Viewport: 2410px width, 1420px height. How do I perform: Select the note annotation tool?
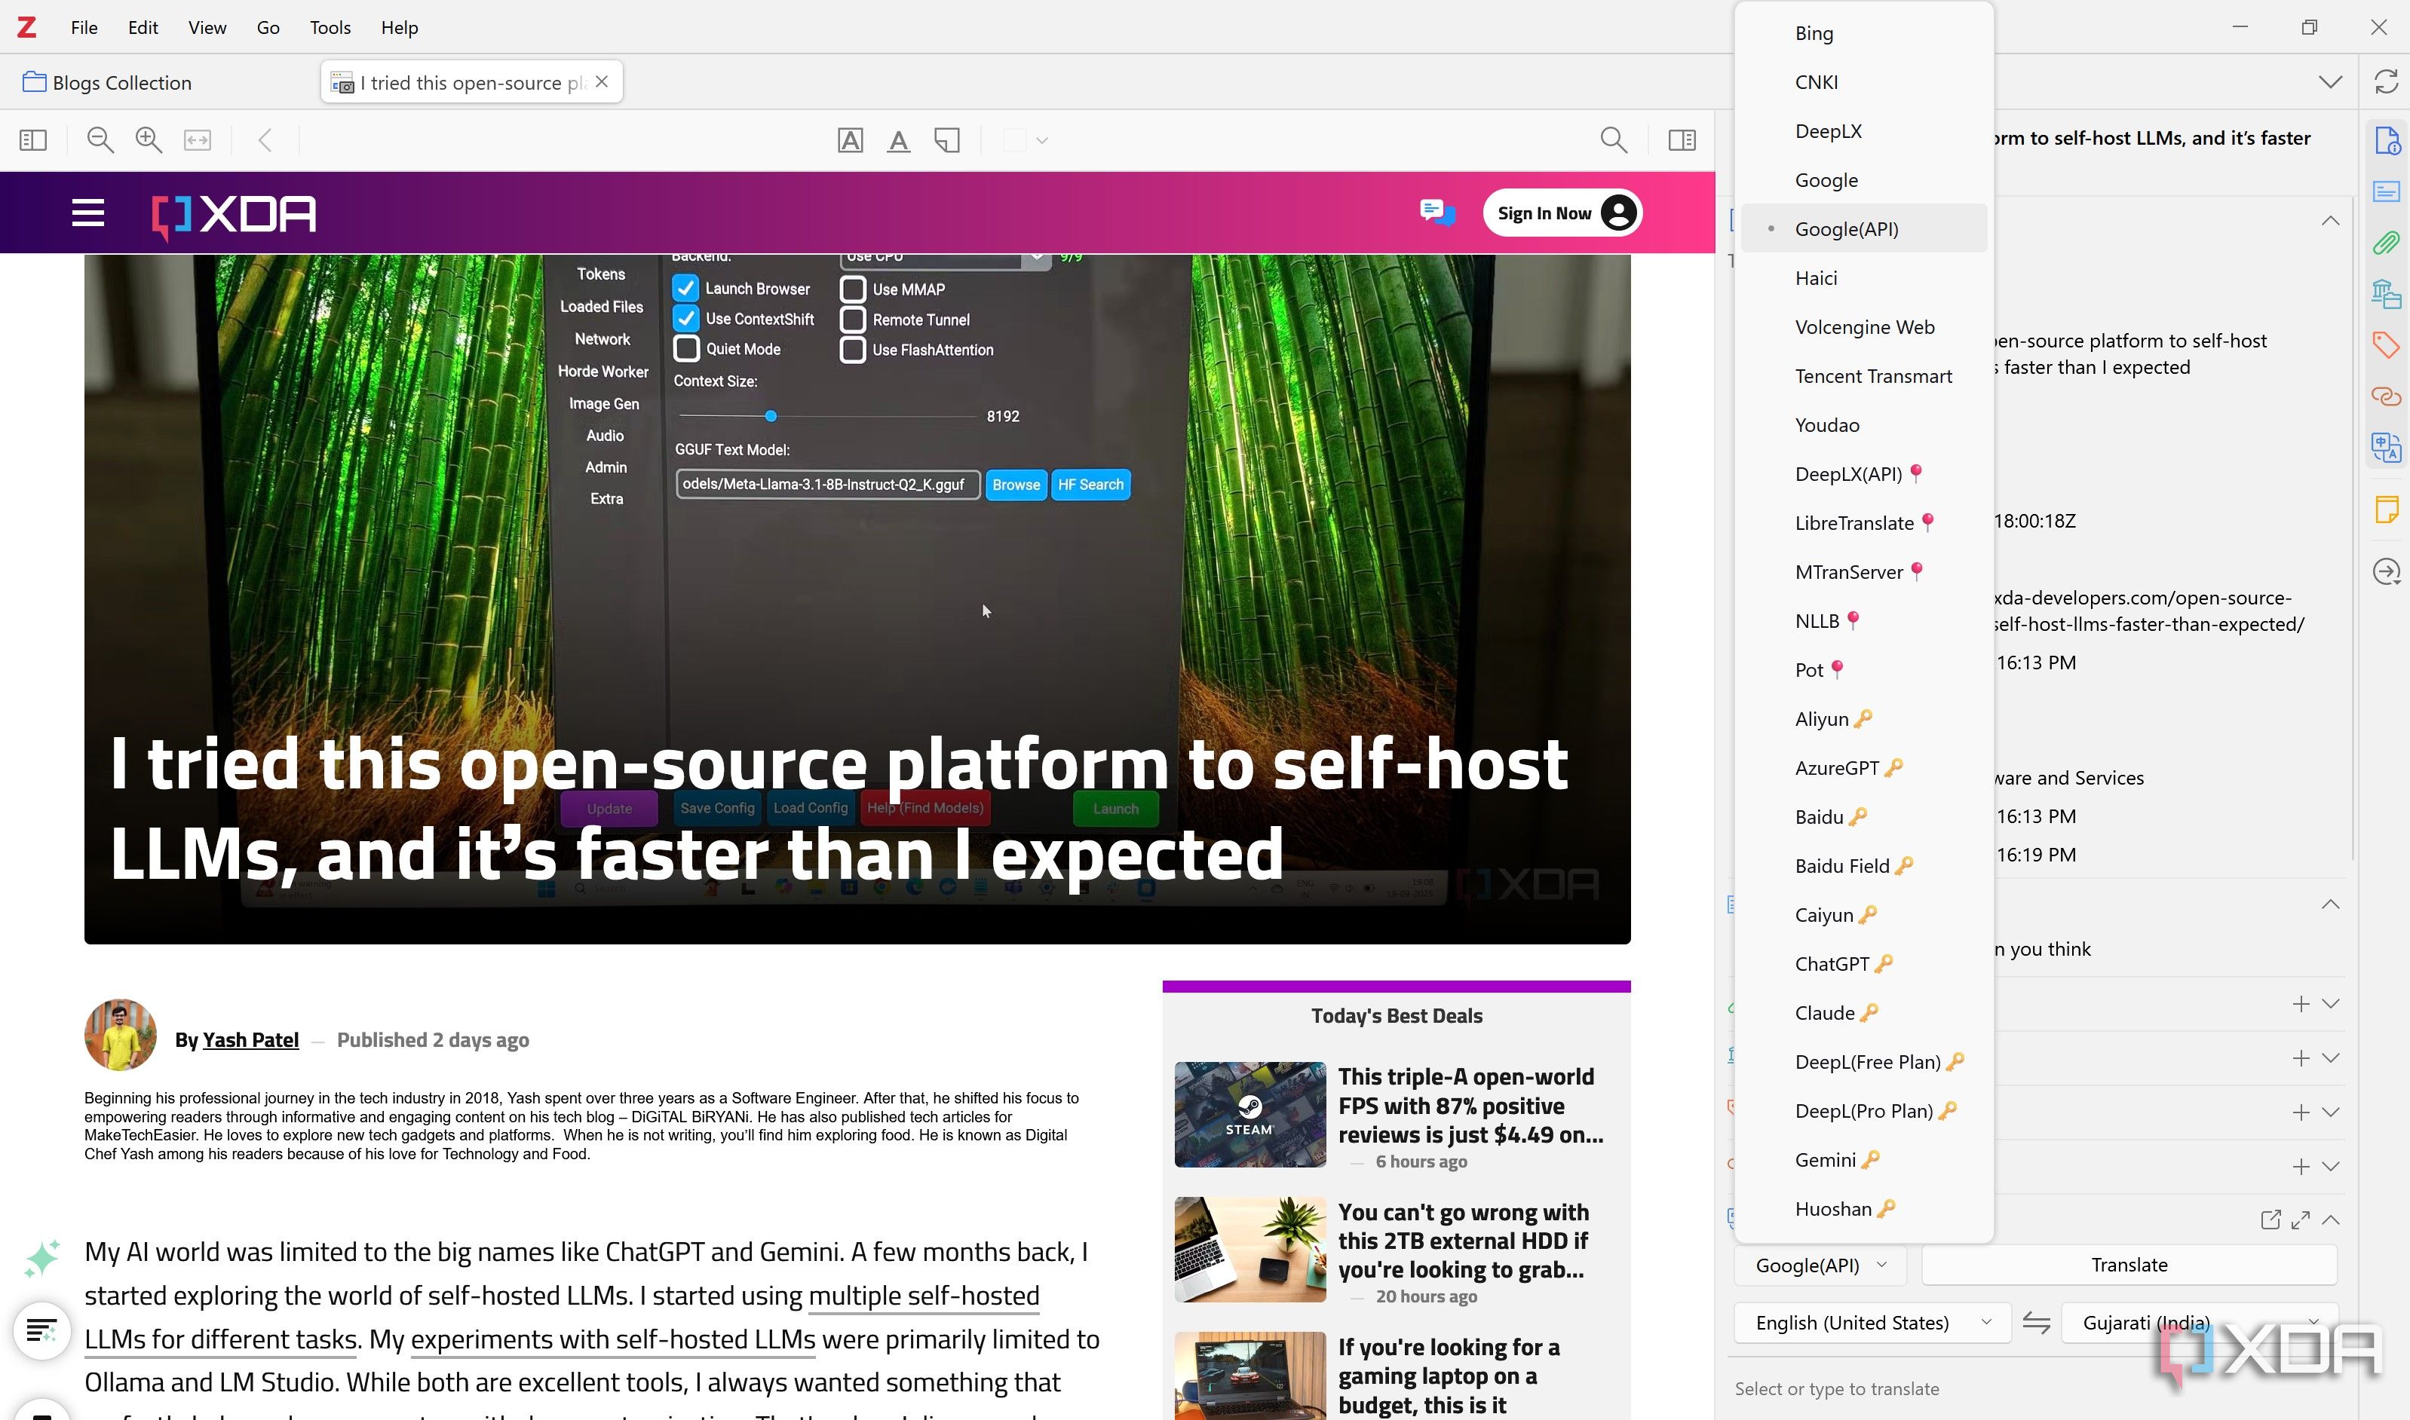click(x=946, y=141)
